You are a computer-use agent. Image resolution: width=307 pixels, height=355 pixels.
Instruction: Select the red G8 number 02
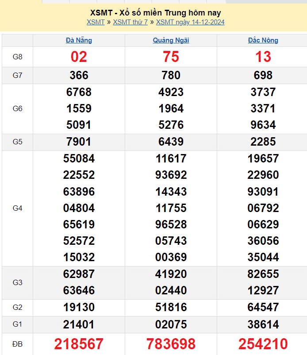tap(79, 57)
